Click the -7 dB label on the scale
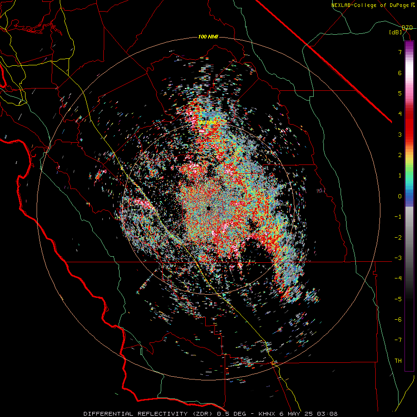Viewport: 417px width, 417px height. [x=398, y=340]
